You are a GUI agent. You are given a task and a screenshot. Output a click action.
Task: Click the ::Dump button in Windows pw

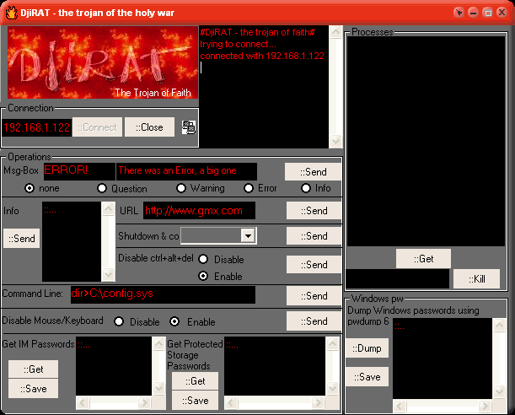pyautogui.click(x=367, y=348)
